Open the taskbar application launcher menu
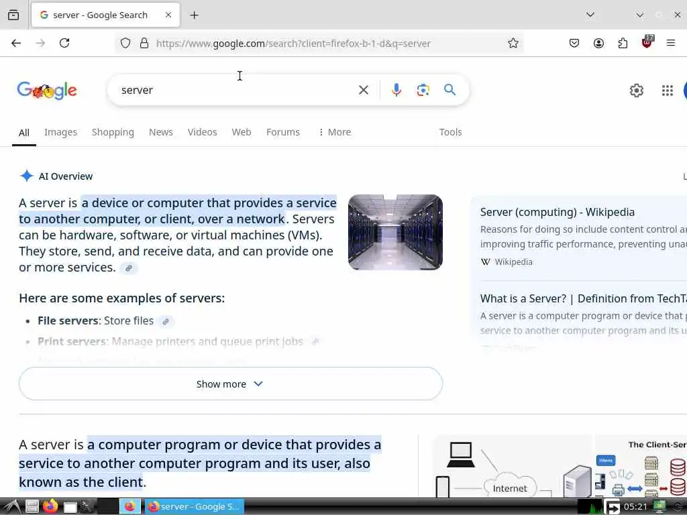 (x=11, y=507)
